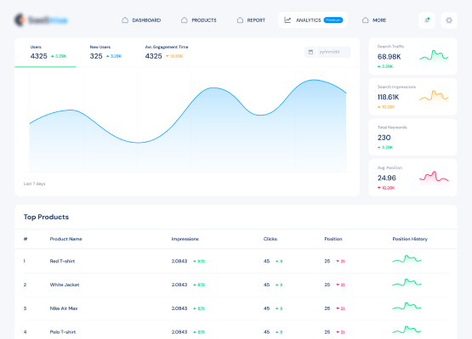Click the calendar icon in date field
The image size is (472, 339).
click(x=310, y=52)
